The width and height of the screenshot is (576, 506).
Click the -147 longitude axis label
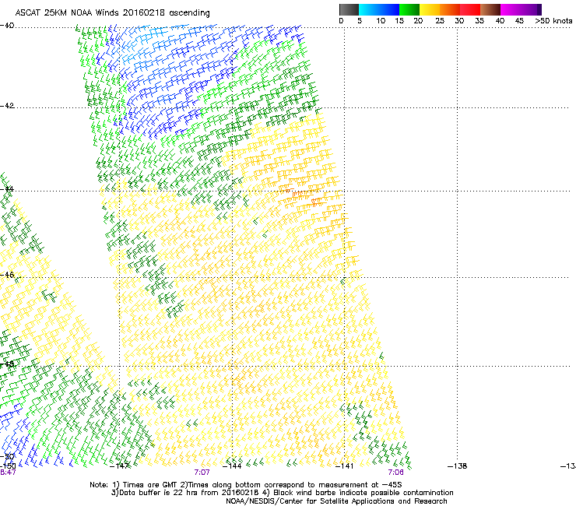(120, 466)
